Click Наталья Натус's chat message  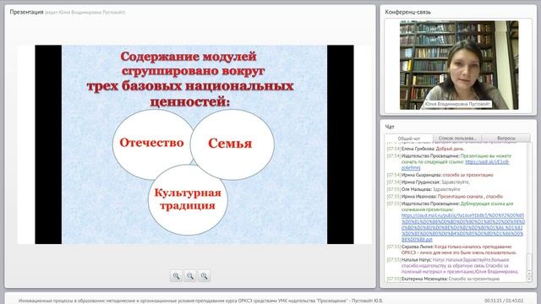click(460, 266)
